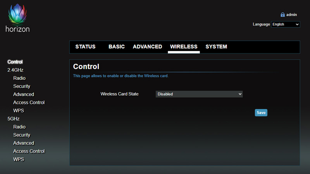Open the BASIC tab
The image size is (310, 174).
click(x=116, y=47)
